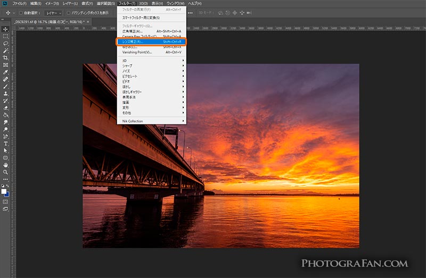This screenshot has height=278, width=426.
Task: Expand the ノイズ submenu
Action: [x=152, y=71]
